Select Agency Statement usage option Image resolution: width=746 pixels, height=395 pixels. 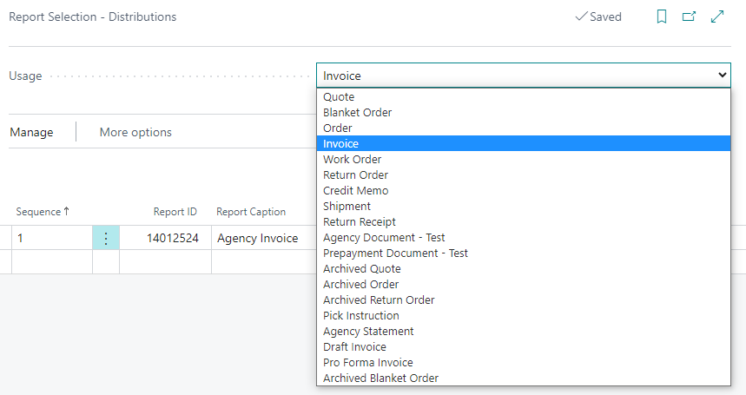coord(368,332)
